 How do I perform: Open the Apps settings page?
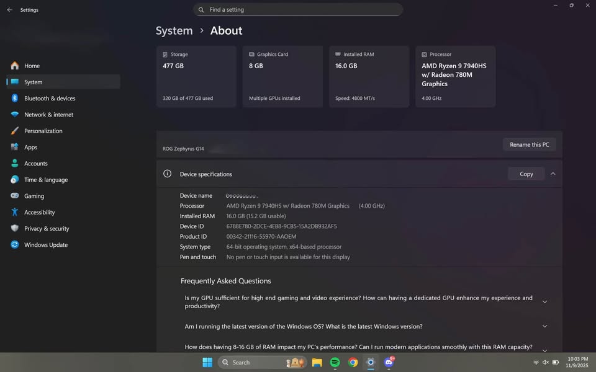pyautogui.click(x=31, y=148)
